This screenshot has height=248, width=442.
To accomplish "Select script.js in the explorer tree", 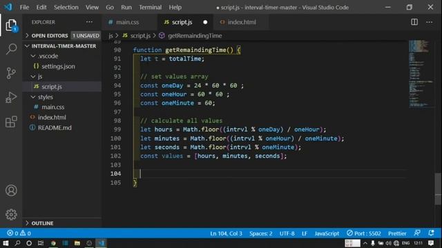I will [x=52, y=87].
